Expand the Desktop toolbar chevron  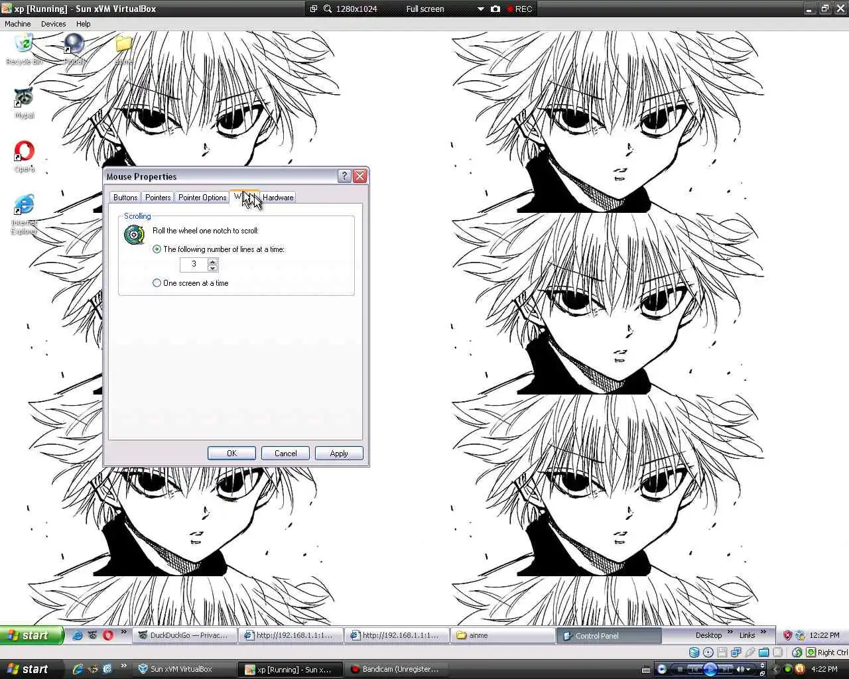click(x=730, y=633)
